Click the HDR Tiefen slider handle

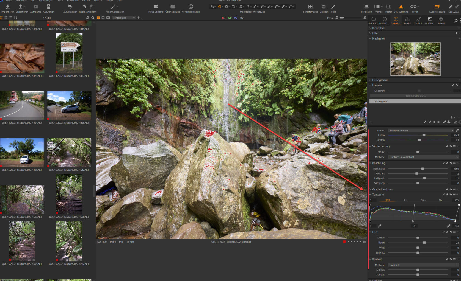[424, 243]
